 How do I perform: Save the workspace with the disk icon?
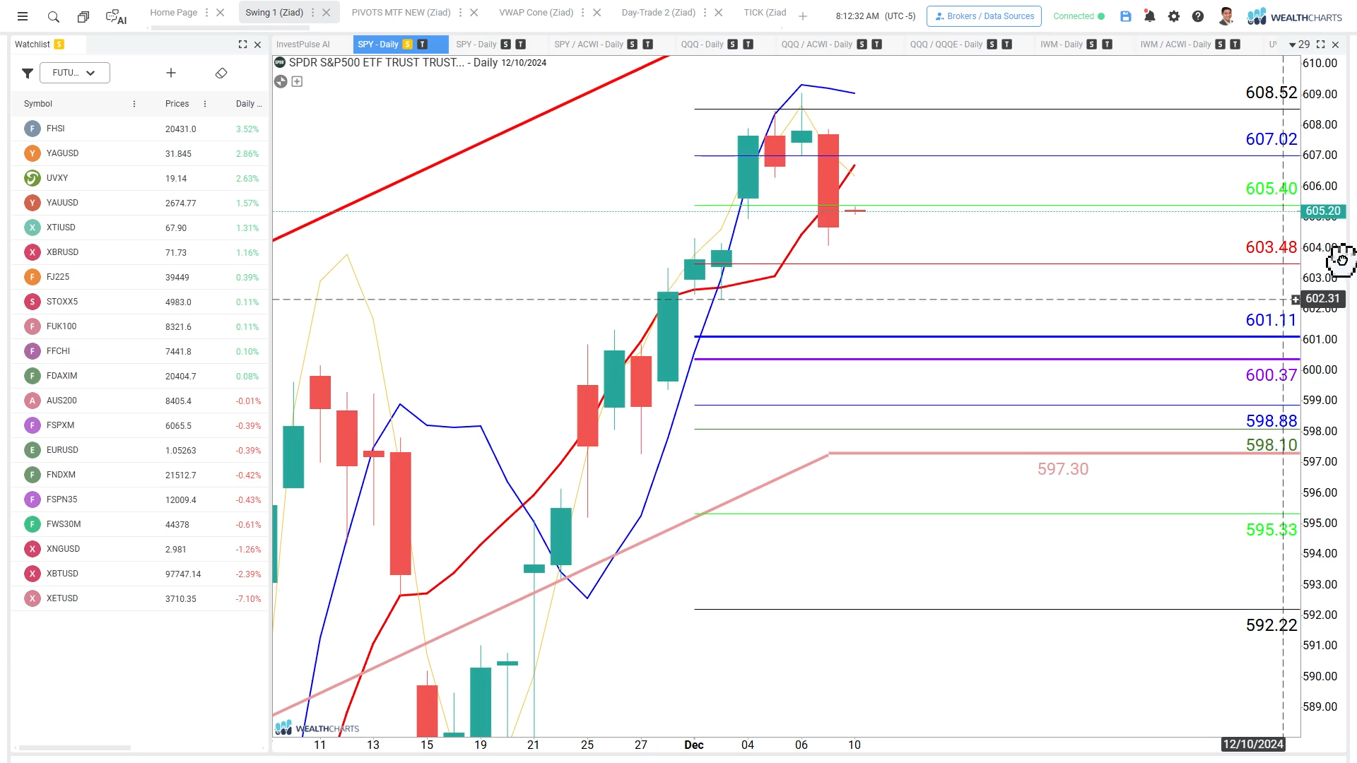[x=1126, y=16]
